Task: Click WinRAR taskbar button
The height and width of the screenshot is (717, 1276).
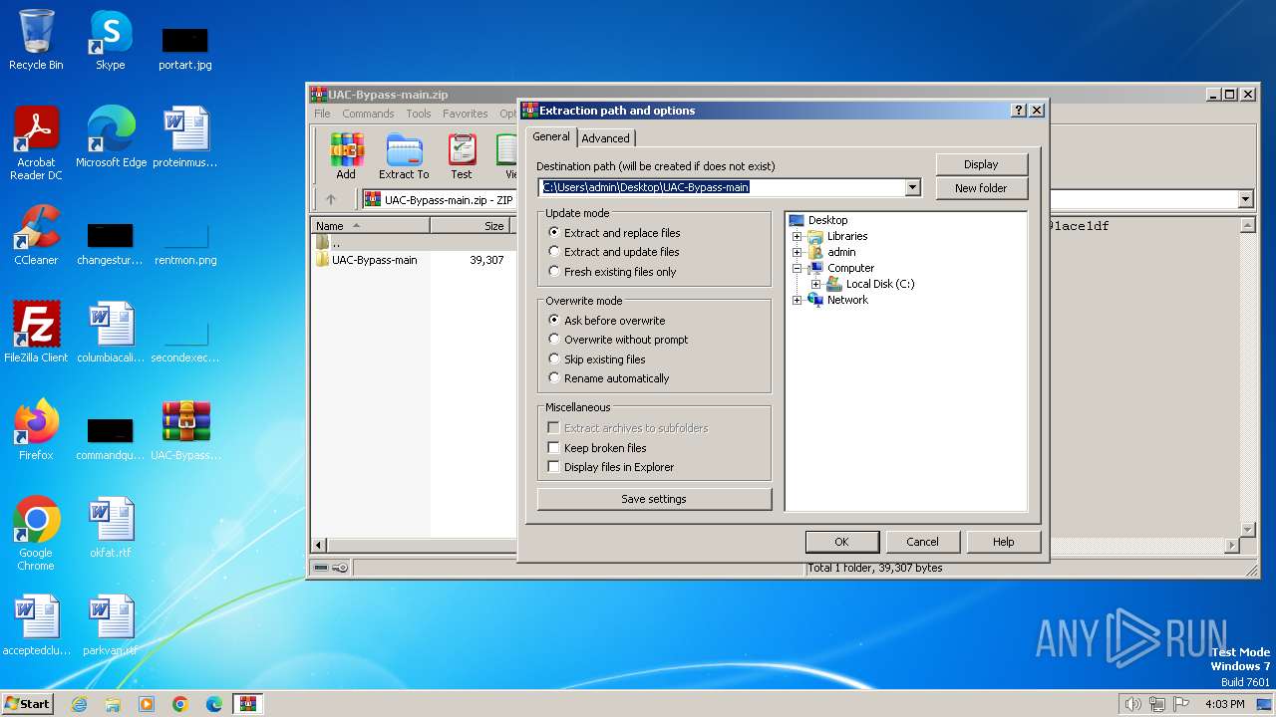Action: pyautogui.click(x=248, y=704)
